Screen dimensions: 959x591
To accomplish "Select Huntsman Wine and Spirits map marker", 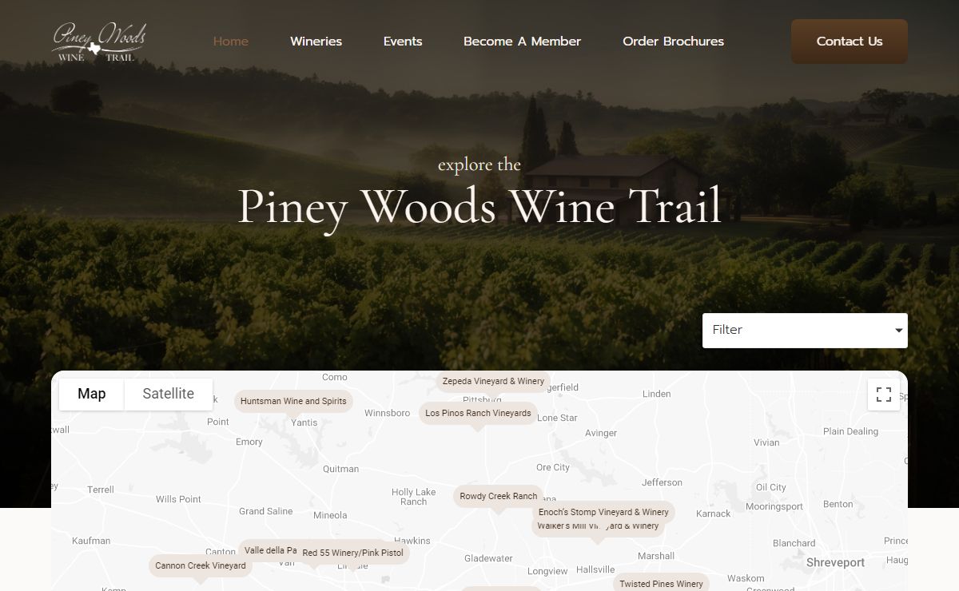I will click(293, 401).
